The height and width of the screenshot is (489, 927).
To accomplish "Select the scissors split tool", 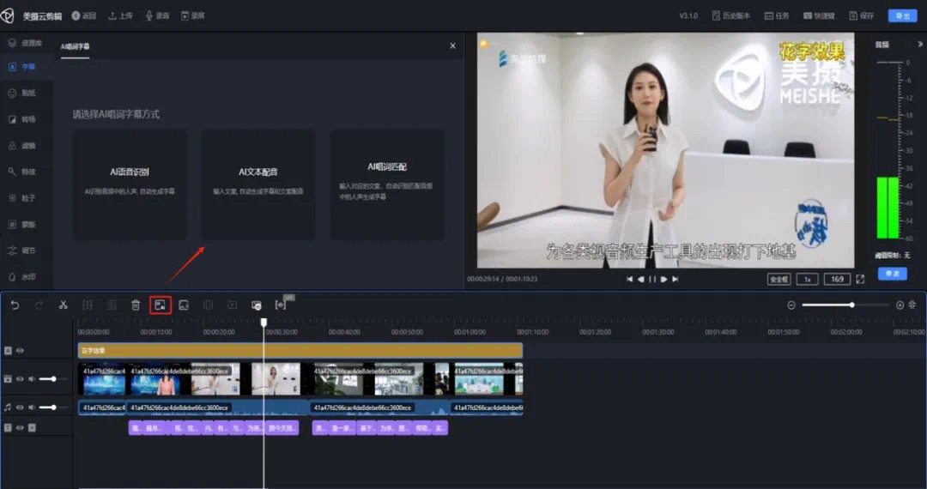I will (64, 305).
